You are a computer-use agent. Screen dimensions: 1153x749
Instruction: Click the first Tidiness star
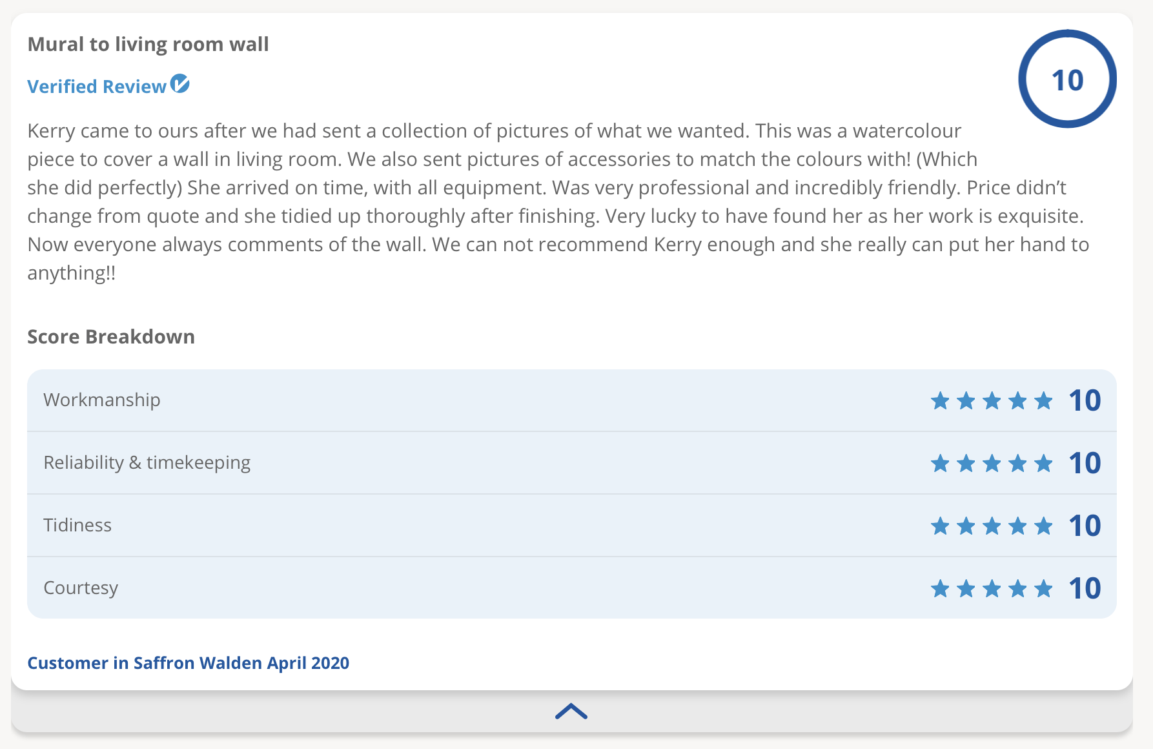point(940,526)
